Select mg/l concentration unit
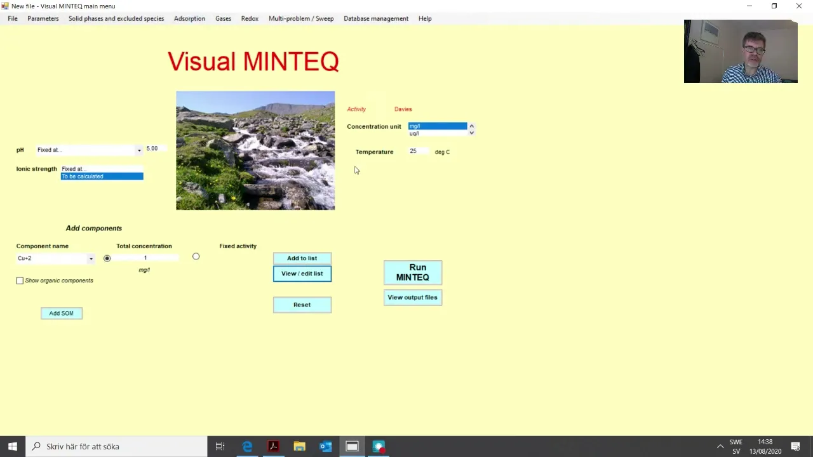The image size is (813, 457). pos(437,126)
